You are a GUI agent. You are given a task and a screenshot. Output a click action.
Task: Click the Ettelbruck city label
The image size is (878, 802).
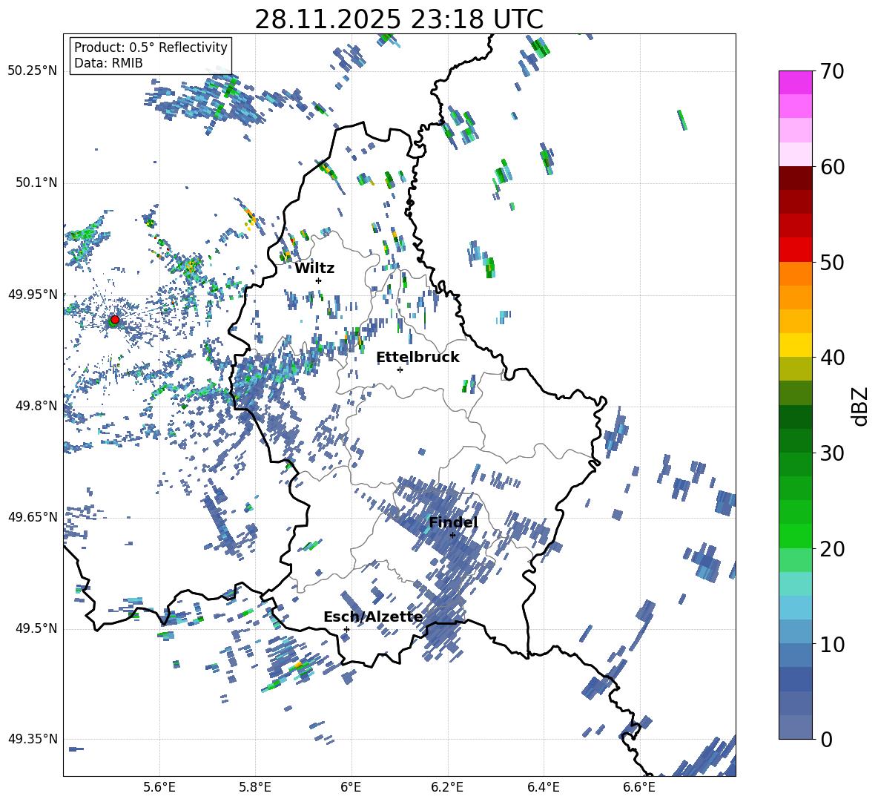[417, 358]
